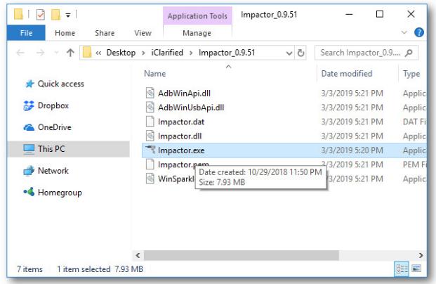This screenshot has width=436, height=284.
Task: Click the Homegroup icon
Action: 29,192
